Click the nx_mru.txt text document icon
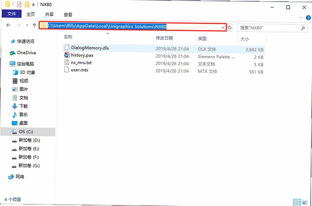Image resolution: width=312 pixels, height=206 pixels. click(x=67, y=62)
